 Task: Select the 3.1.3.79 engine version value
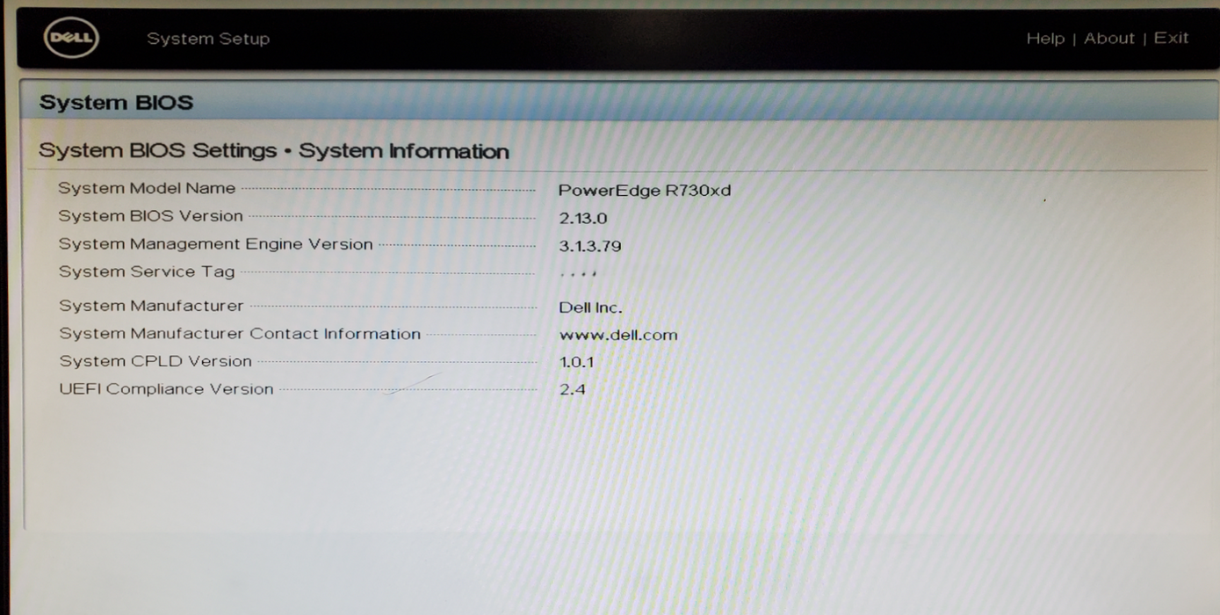click(590, 246)
